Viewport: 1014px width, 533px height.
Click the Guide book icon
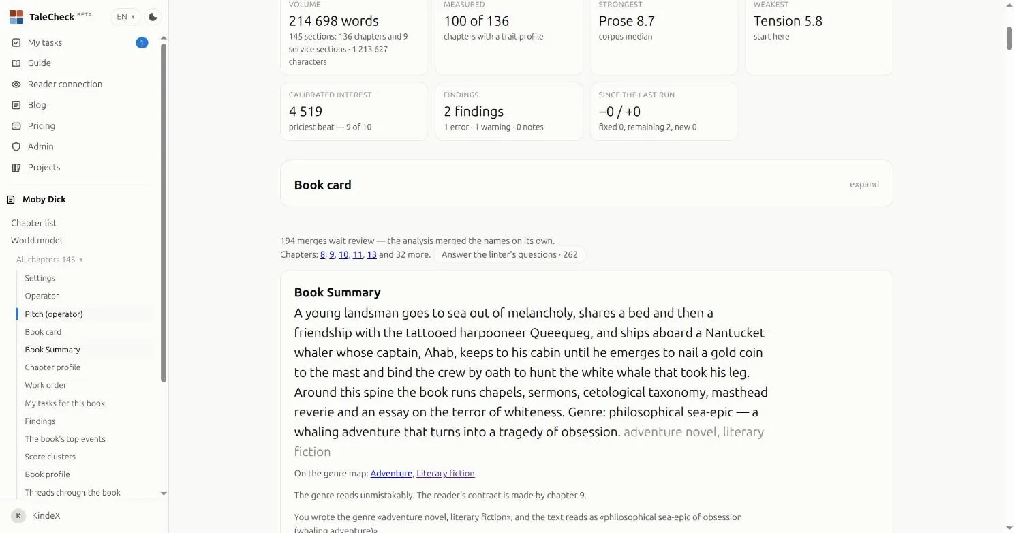[x=16, y=63]
